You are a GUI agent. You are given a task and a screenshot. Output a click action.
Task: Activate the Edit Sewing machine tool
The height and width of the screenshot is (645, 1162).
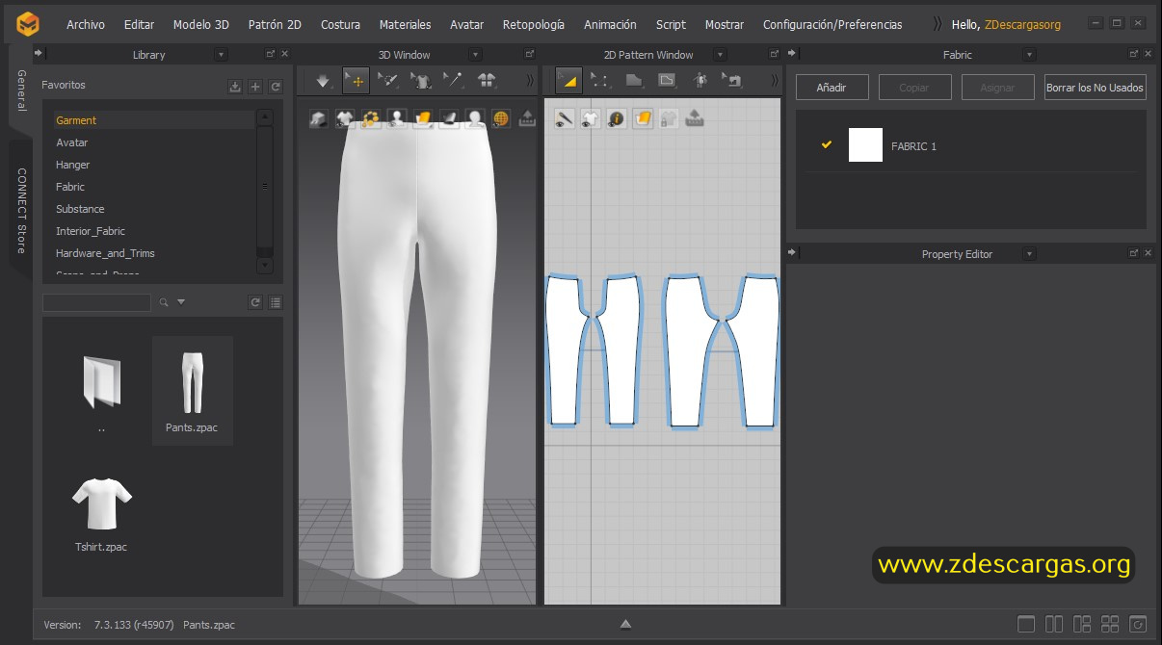(732, 81)
